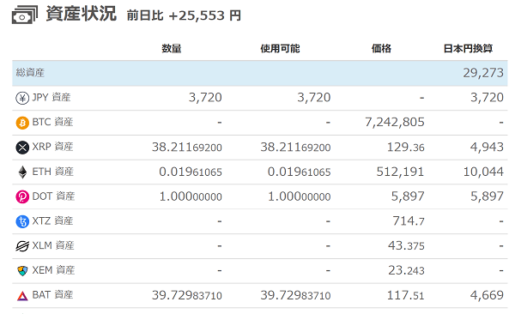Open the ETH 資産 row label
Viewport: 515px width, 314px height.
53,172
